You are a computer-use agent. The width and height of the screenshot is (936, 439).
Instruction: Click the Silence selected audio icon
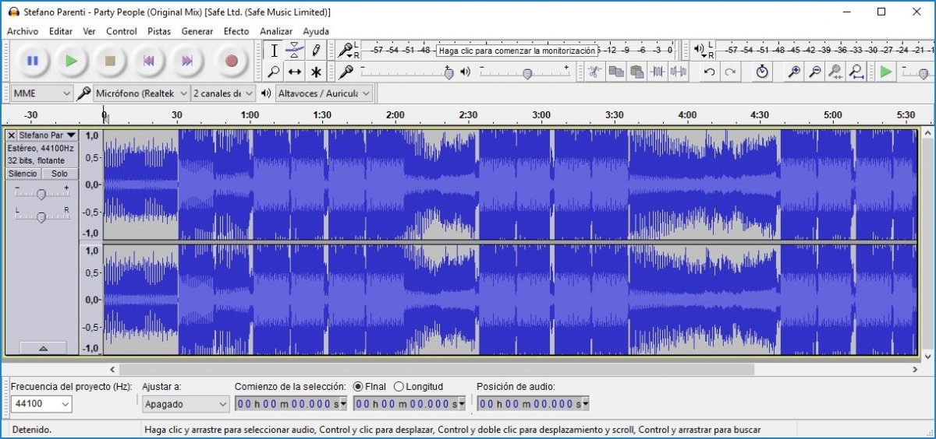[678, 72]
